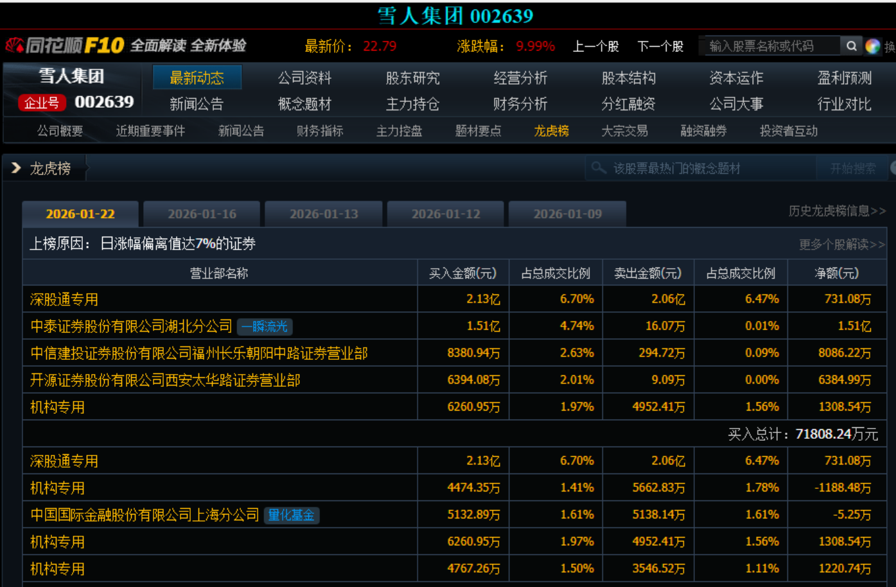This screenshot has width=896, height=587.
Task: Open 经营分析 menu item
Action: 520,78
